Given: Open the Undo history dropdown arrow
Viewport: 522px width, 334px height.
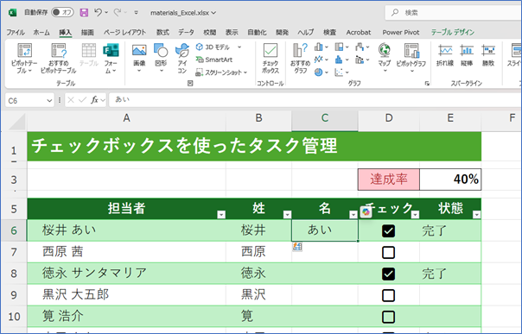Looking at the screenshot, I should pos(106,13).
